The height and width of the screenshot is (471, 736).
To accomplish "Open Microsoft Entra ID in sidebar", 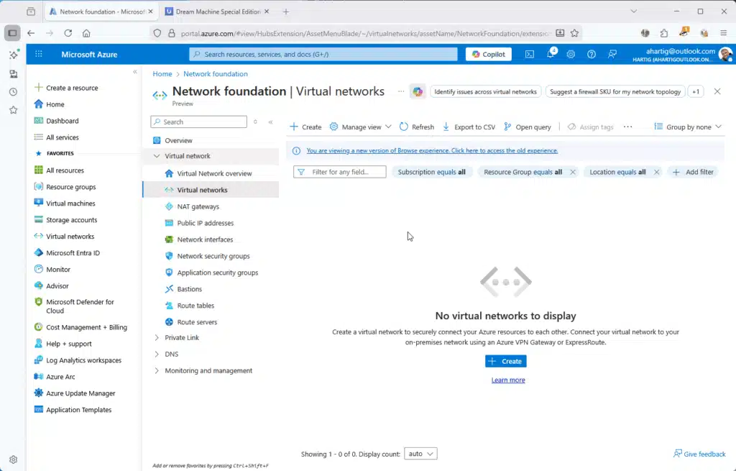I will (67, 252).
